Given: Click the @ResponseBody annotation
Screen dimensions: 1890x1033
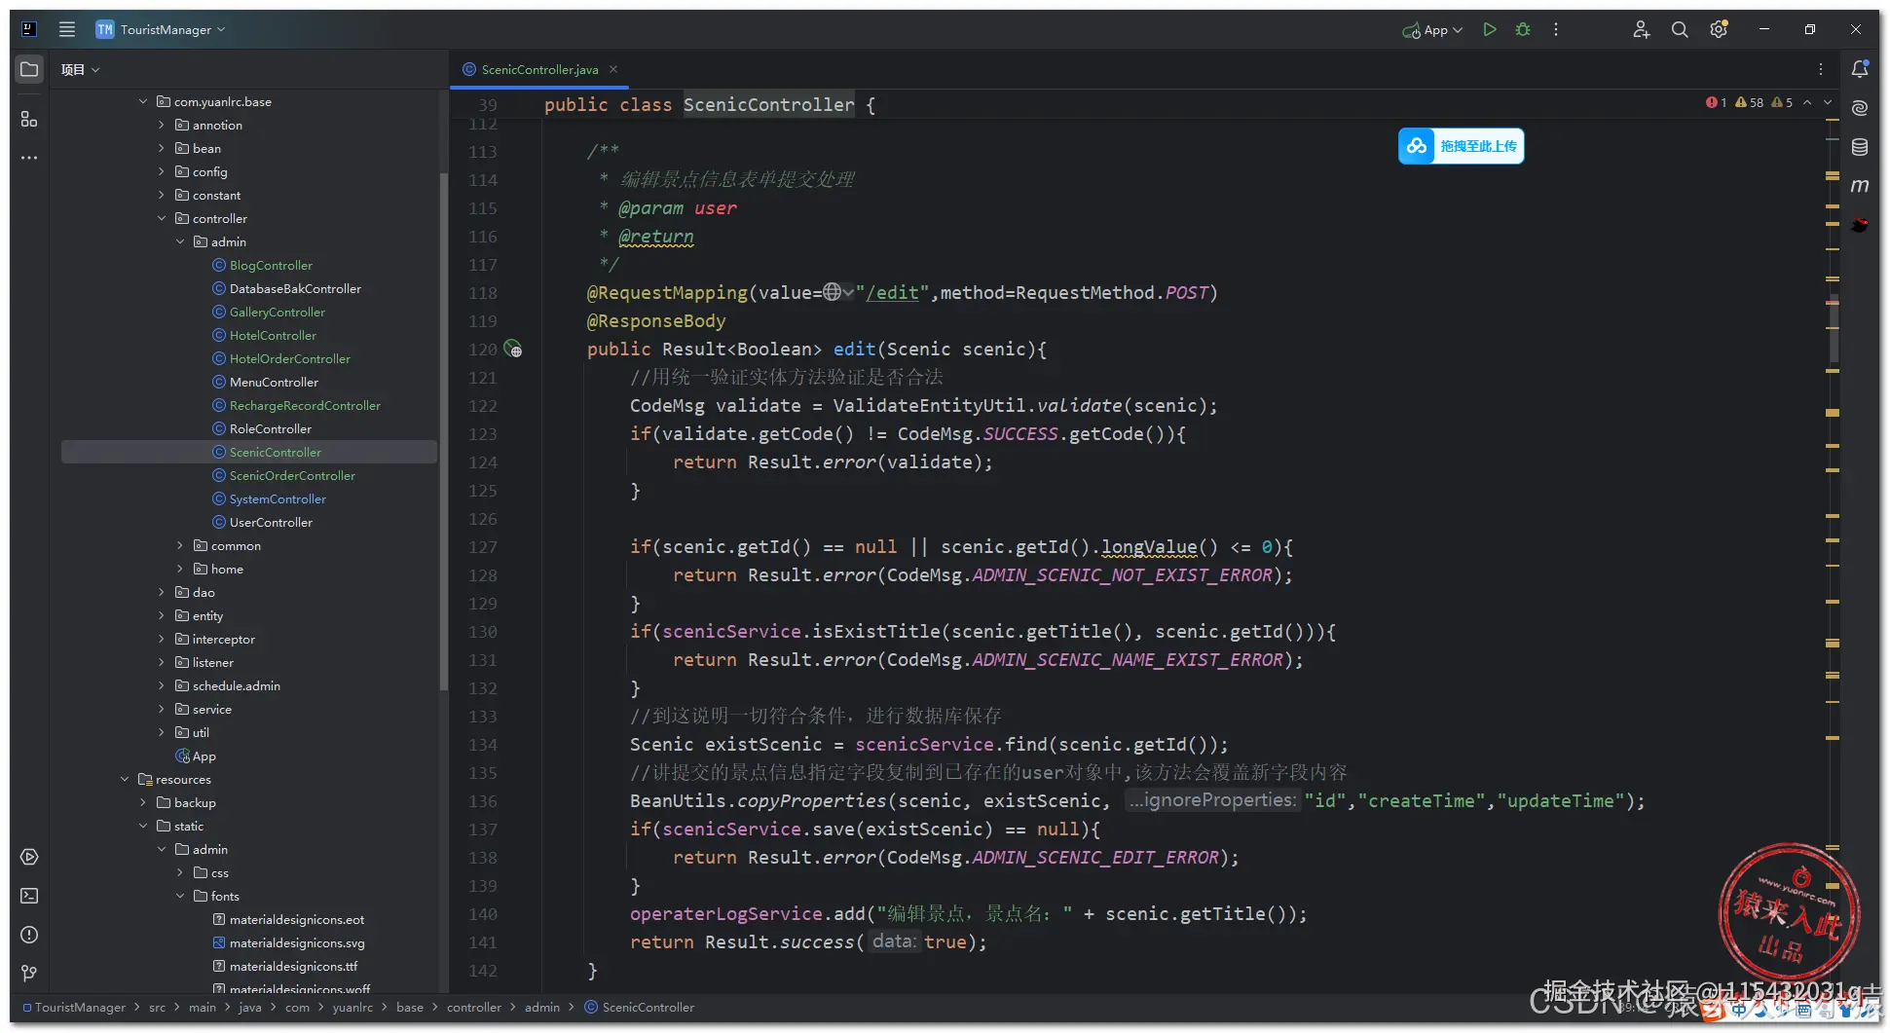Looking at the screenshot, I should 656,321.
